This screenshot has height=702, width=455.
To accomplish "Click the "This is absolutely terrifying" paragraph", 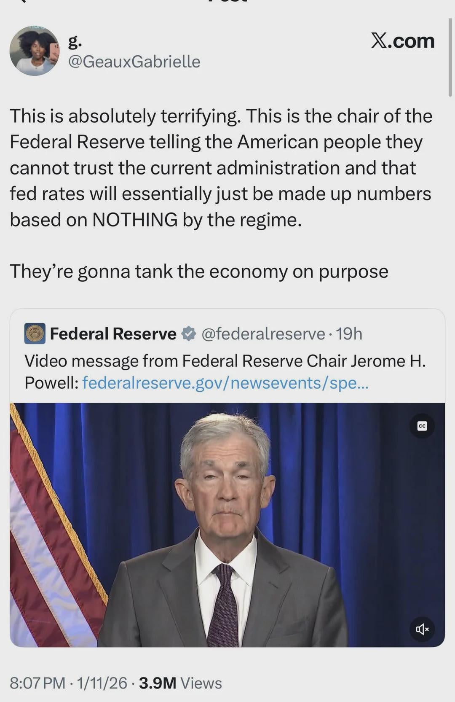I will [221, 168].
